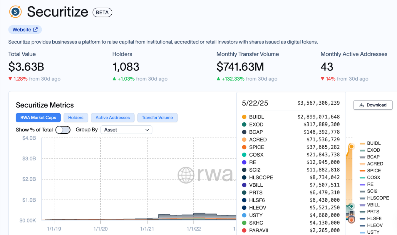Open the Active Addresses tab
This screenshot has width=397, height=235.
(x=112, y=118)
